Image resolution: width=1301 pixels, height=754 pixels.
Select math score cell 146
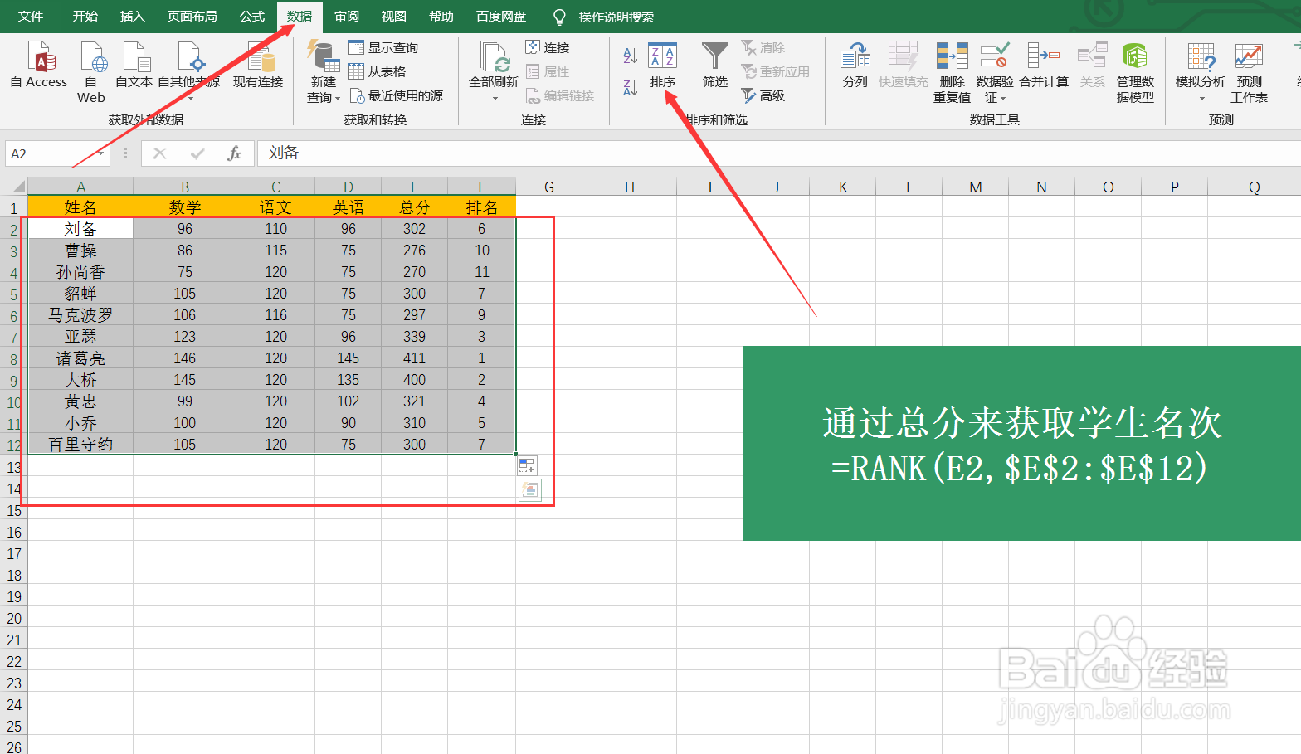pos(184,358)
